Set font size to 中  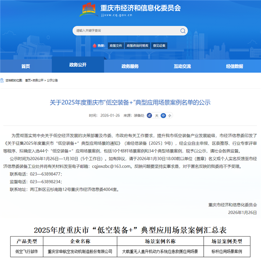point(163,116)
